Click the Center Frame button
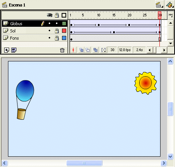 pyautogui.click(x=73, y=50)
